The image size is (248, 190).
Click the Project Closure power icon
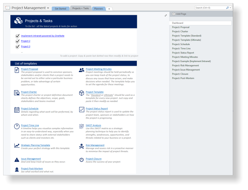82,160
